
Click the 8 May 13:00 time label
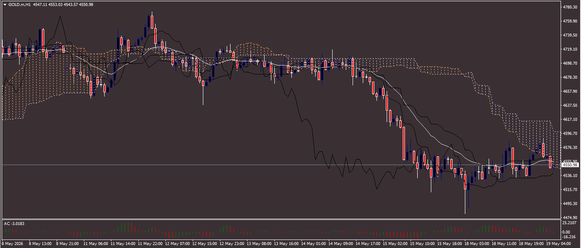[40, 244]
